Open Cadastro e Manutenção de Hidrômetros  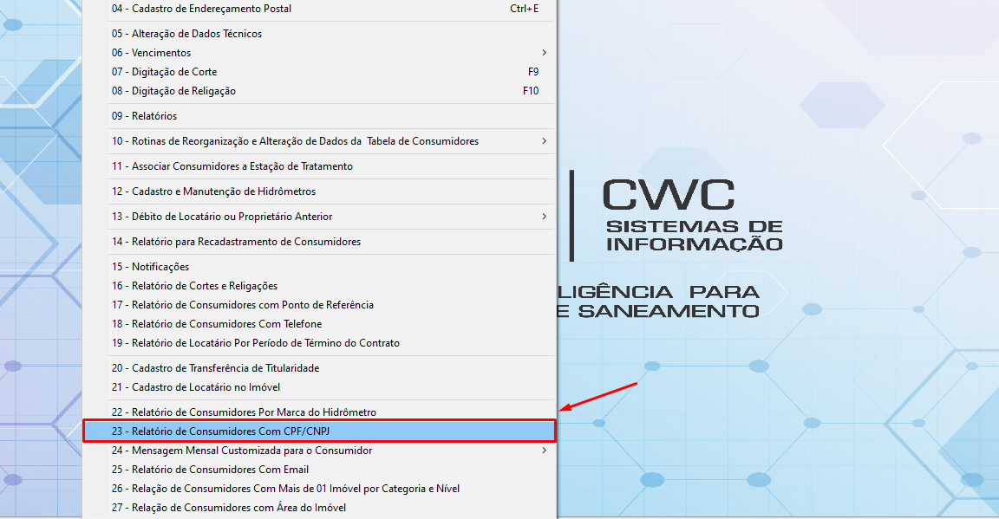click(x=213, y=191)
